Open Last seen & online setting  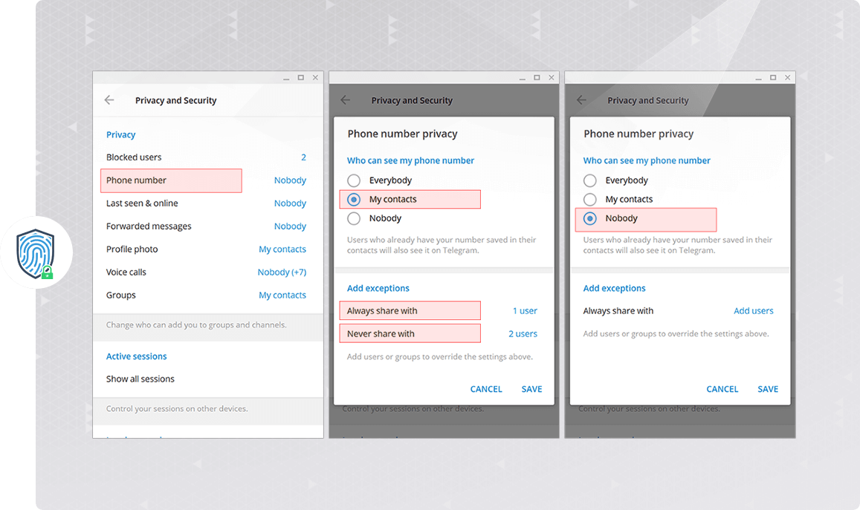142,203
